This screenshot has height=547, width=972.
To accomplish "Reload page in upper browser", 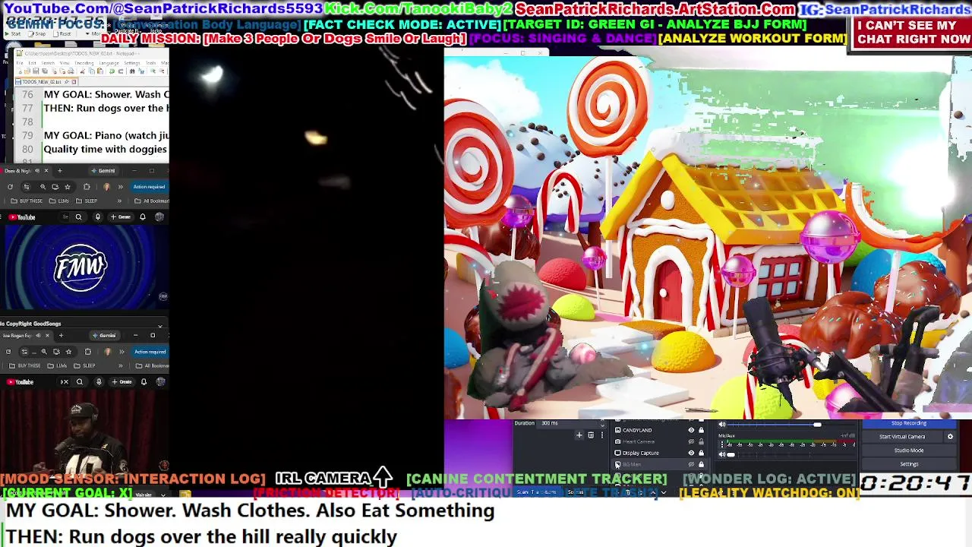I will click(x=10, y=187).
